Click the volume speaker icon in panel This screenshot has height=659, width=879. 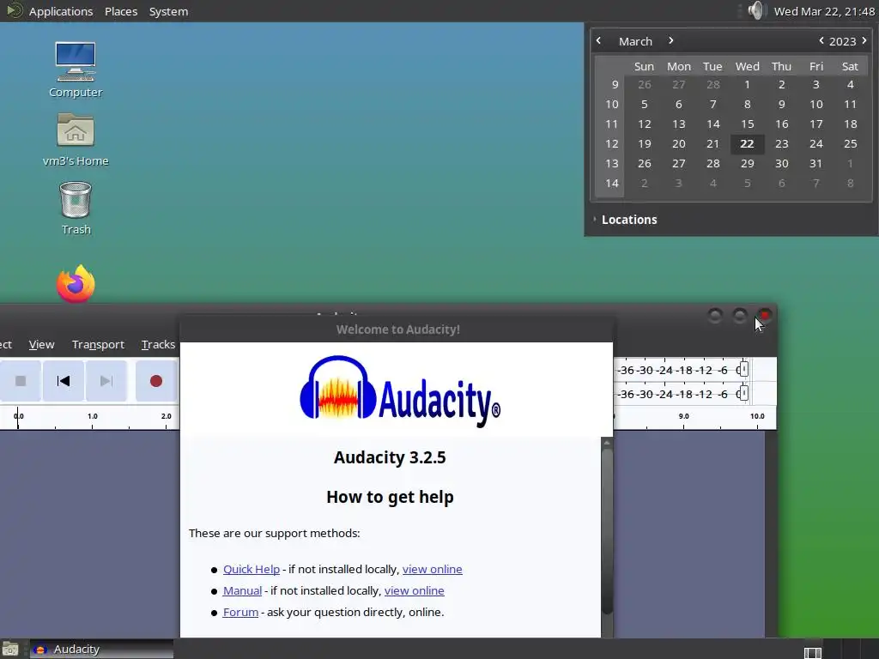tap(755, 10)
